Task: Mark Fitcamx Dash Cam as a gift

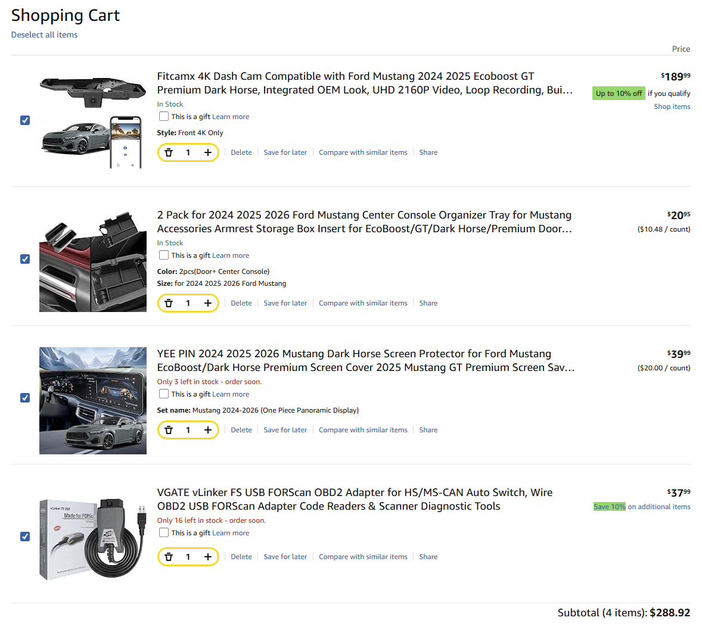Action: pyautogui.click(x=164, y=116)
